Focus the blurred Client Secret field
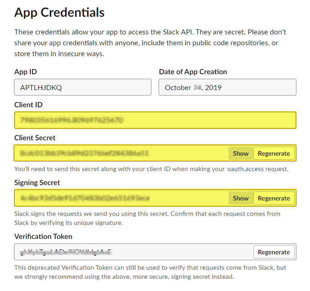 (120, 153)
